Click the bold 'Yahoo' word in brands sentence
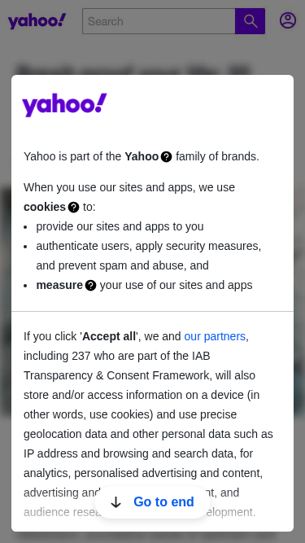305x543 pixels. (142, 156)
